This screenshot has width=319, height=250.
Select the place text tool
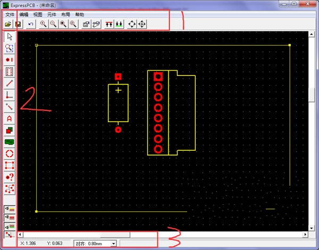(10, 118)
